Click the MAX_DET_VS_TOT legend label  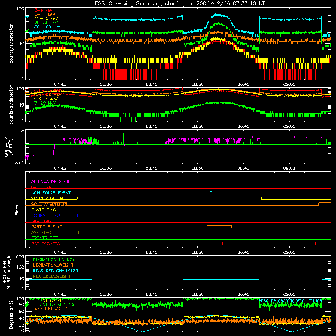[x=52, y=309]
